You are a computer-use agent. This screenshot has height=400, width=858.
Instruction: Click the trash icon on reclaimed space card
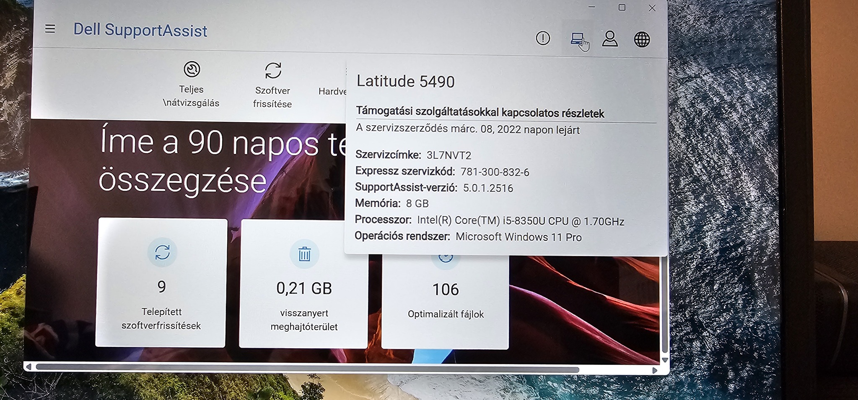pos(304,254)
